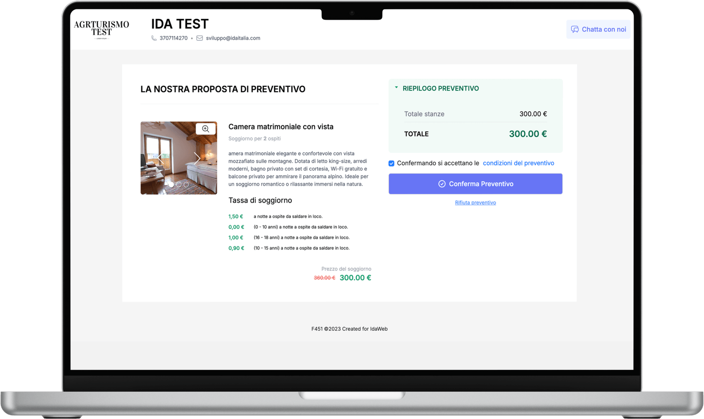Click the checkmark circle icon on Conferma button
This screenshot has height=419, width=704.
(x=442, y=184)
